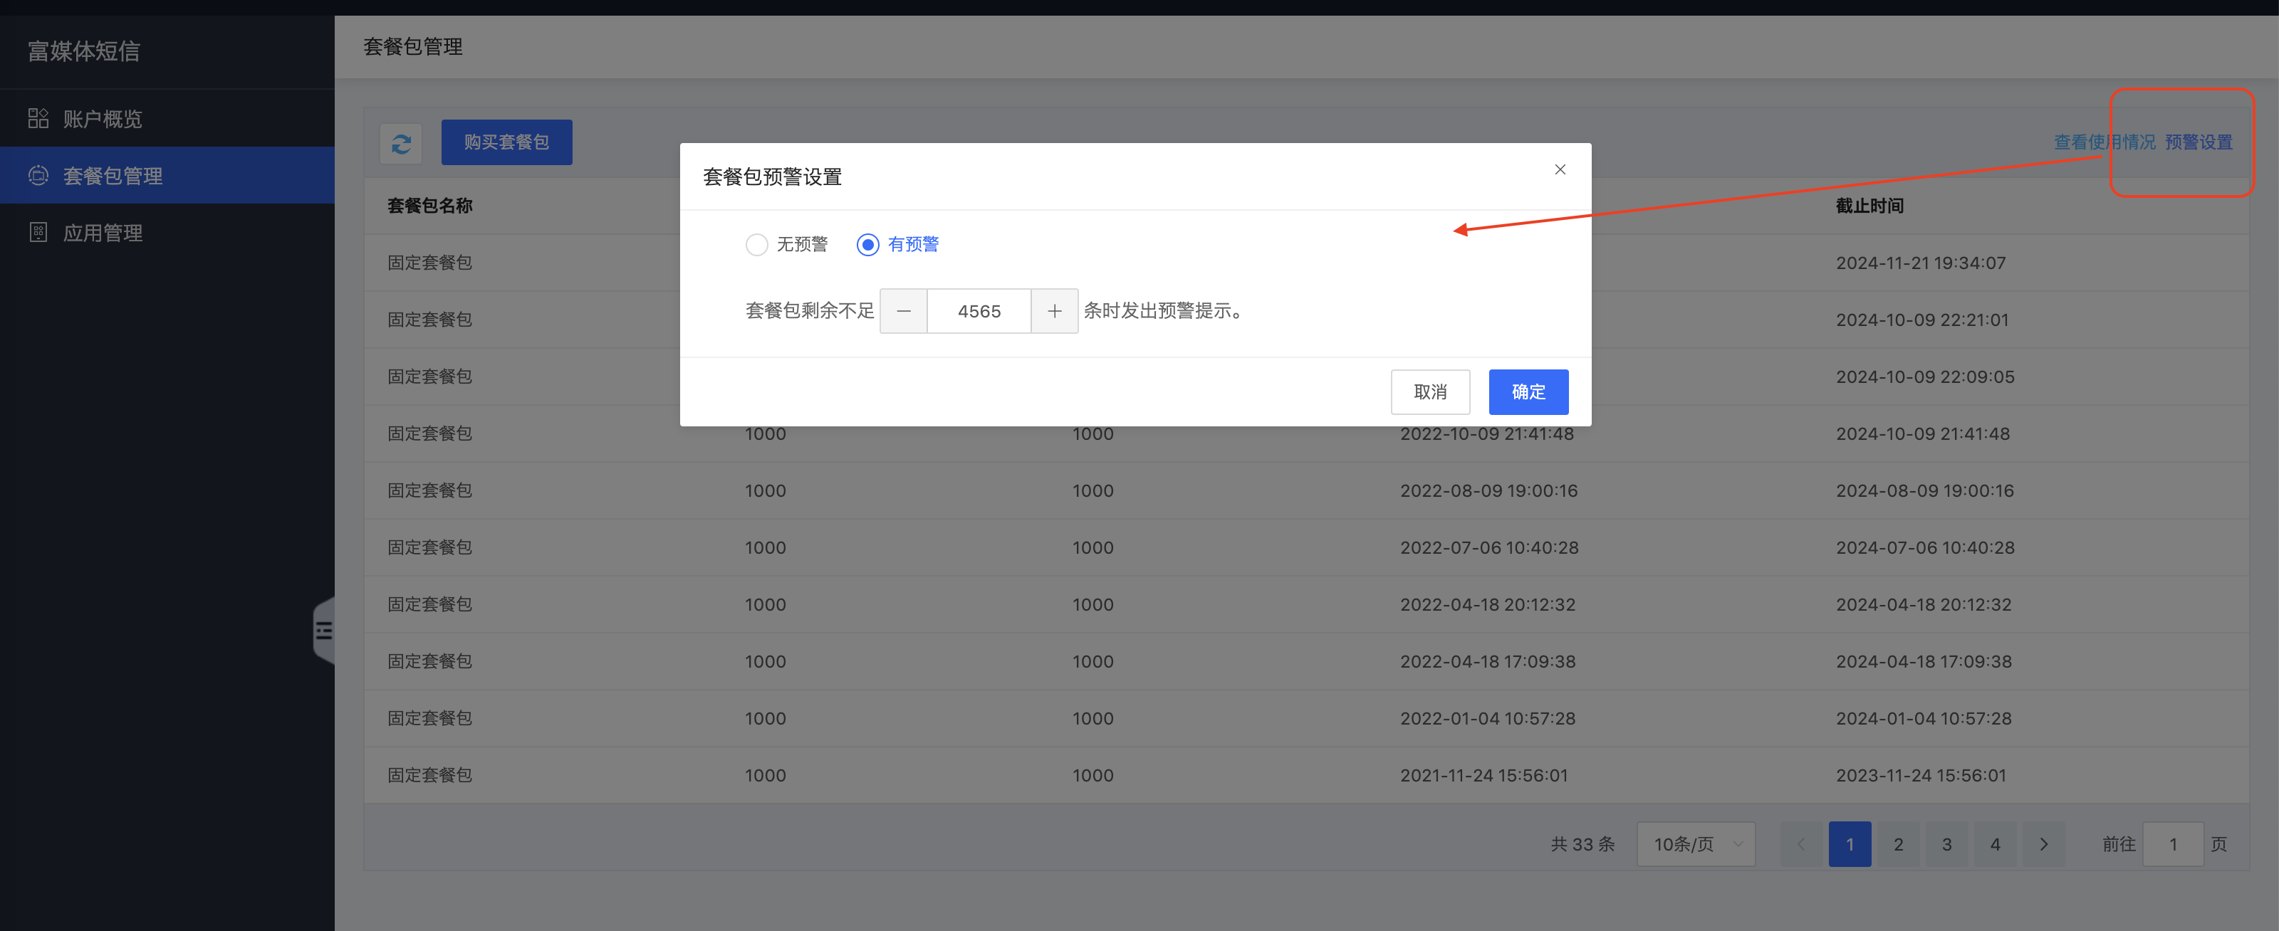This screenshot has height=931, width=2279.
Task: Click the 套餐包名称 column header
Action: tap(430, 206)
